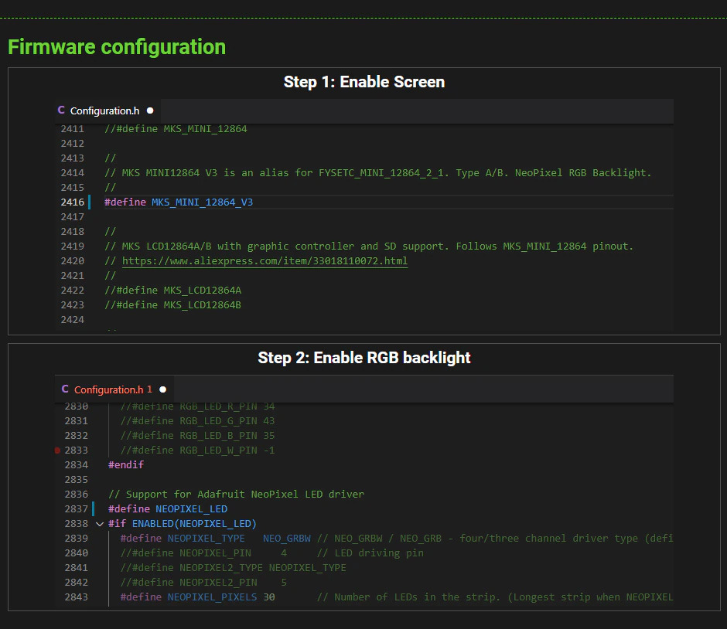Click the '//#define RGB_LED_B_PIN 35' line
This screenshot has height=629, width=727.
[x=197, y=435]
